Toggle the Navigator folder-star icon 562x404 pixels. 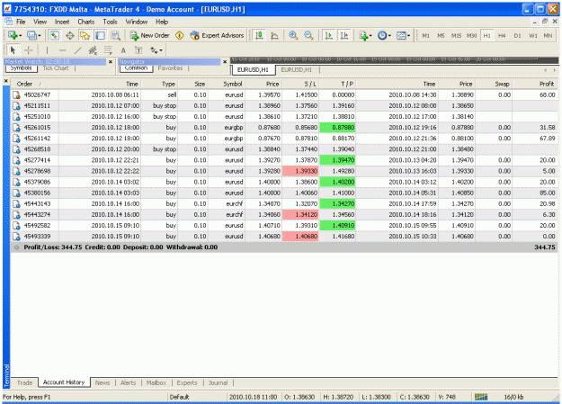click(x=85, y=35)
